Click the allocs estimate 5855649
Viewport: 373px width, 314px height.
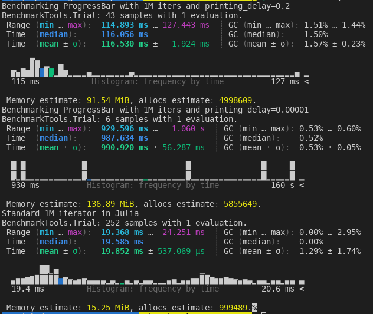240,204
